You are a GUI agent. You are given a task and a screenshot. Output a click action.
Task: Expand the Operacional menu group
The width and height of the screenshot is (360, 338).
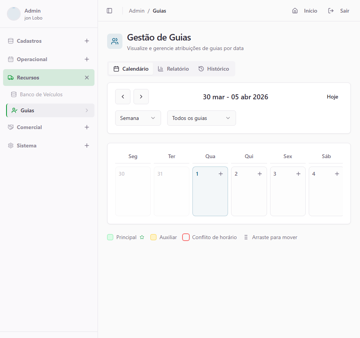[x=87, y=59]
